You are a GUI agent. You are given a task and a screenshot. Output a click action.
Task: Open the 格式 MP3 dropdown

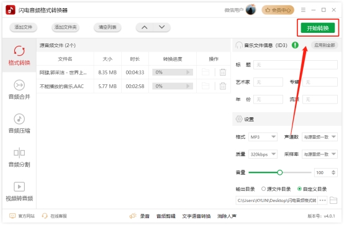tap(263, 137)
